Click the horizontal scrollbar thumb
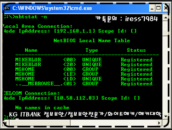 point(40,123)
